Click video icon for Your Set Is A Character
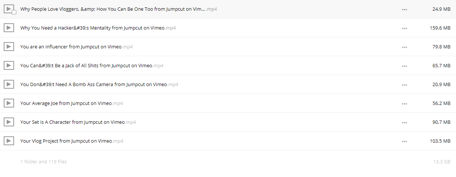This screenshot has width=456, height=177. (x=9, y=122)
